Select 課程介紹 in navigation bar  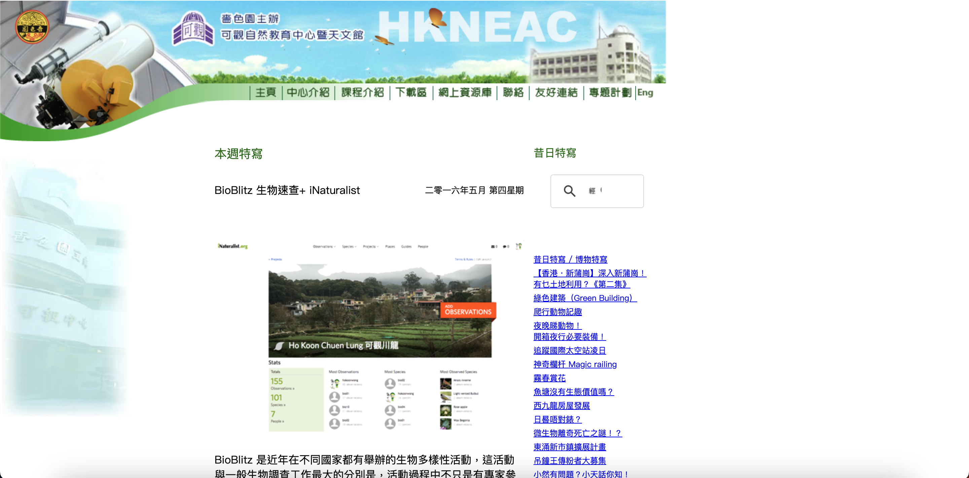362,92
